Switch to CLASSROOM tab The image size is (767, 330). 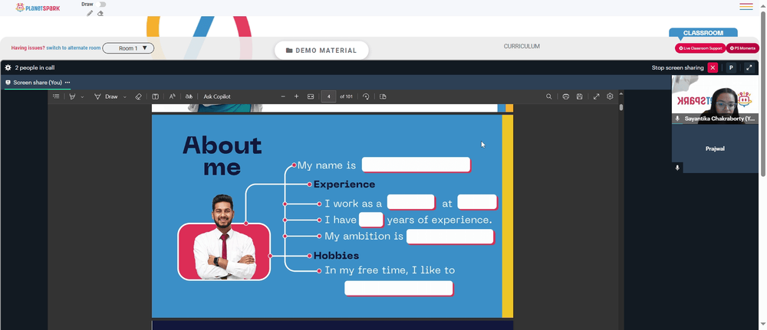tap(703, 33)
